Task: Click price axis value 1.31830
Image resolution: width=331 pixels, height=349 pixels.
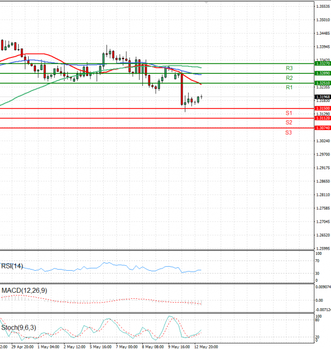Action: 323,100
